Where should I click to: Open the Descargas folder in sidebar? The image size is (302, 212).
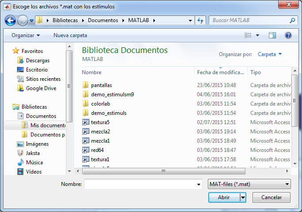point(38,60)
